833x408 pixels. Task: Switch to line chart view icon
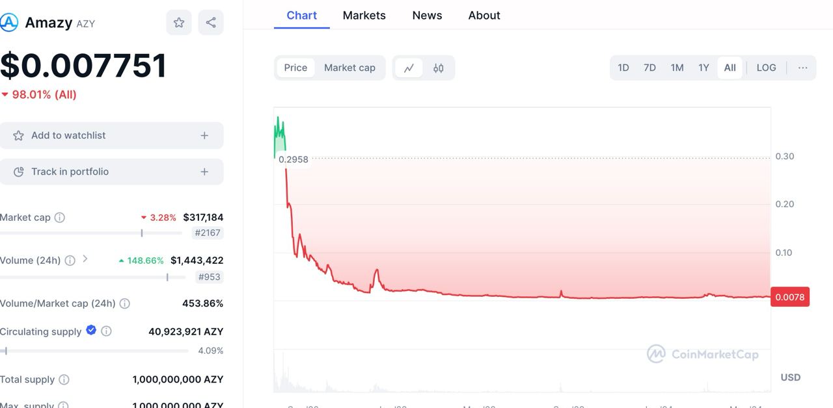point(409,68)
